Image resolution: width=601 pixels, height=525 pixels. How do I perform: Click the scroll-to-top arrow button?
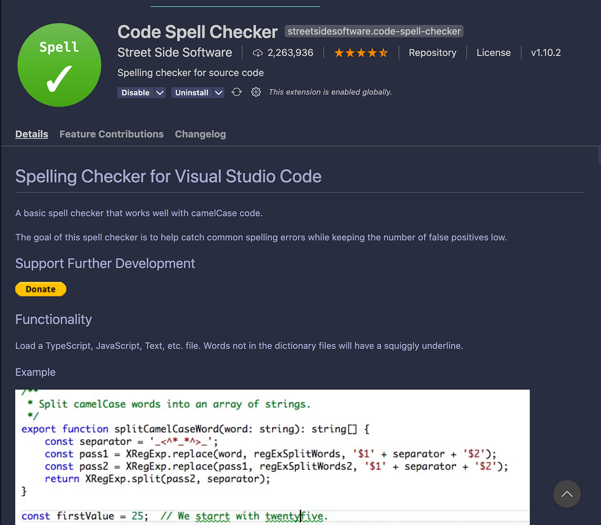(x=567, y=494)
